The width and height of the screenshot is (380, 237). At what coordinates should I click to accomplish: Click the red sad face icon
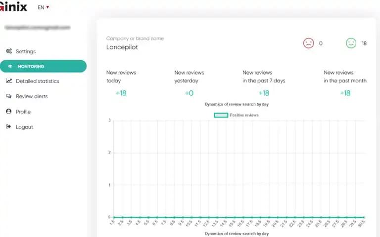pyautogui.click(x=309, y=43)
